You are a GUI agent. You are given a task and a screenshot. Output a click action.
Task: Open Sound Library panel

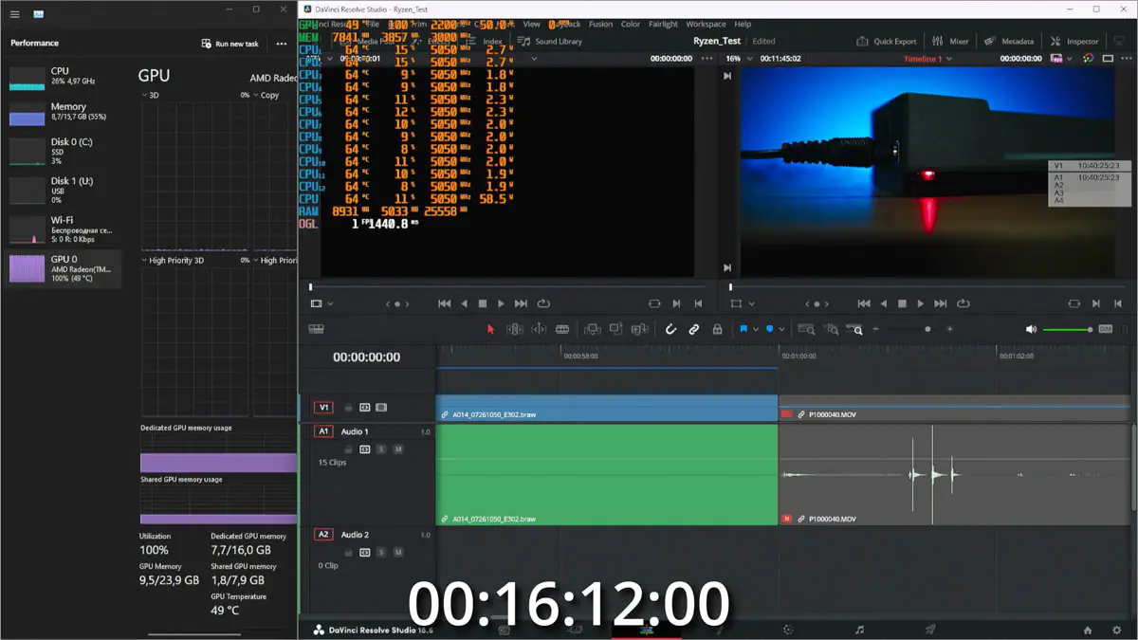[x=549, y=42]
